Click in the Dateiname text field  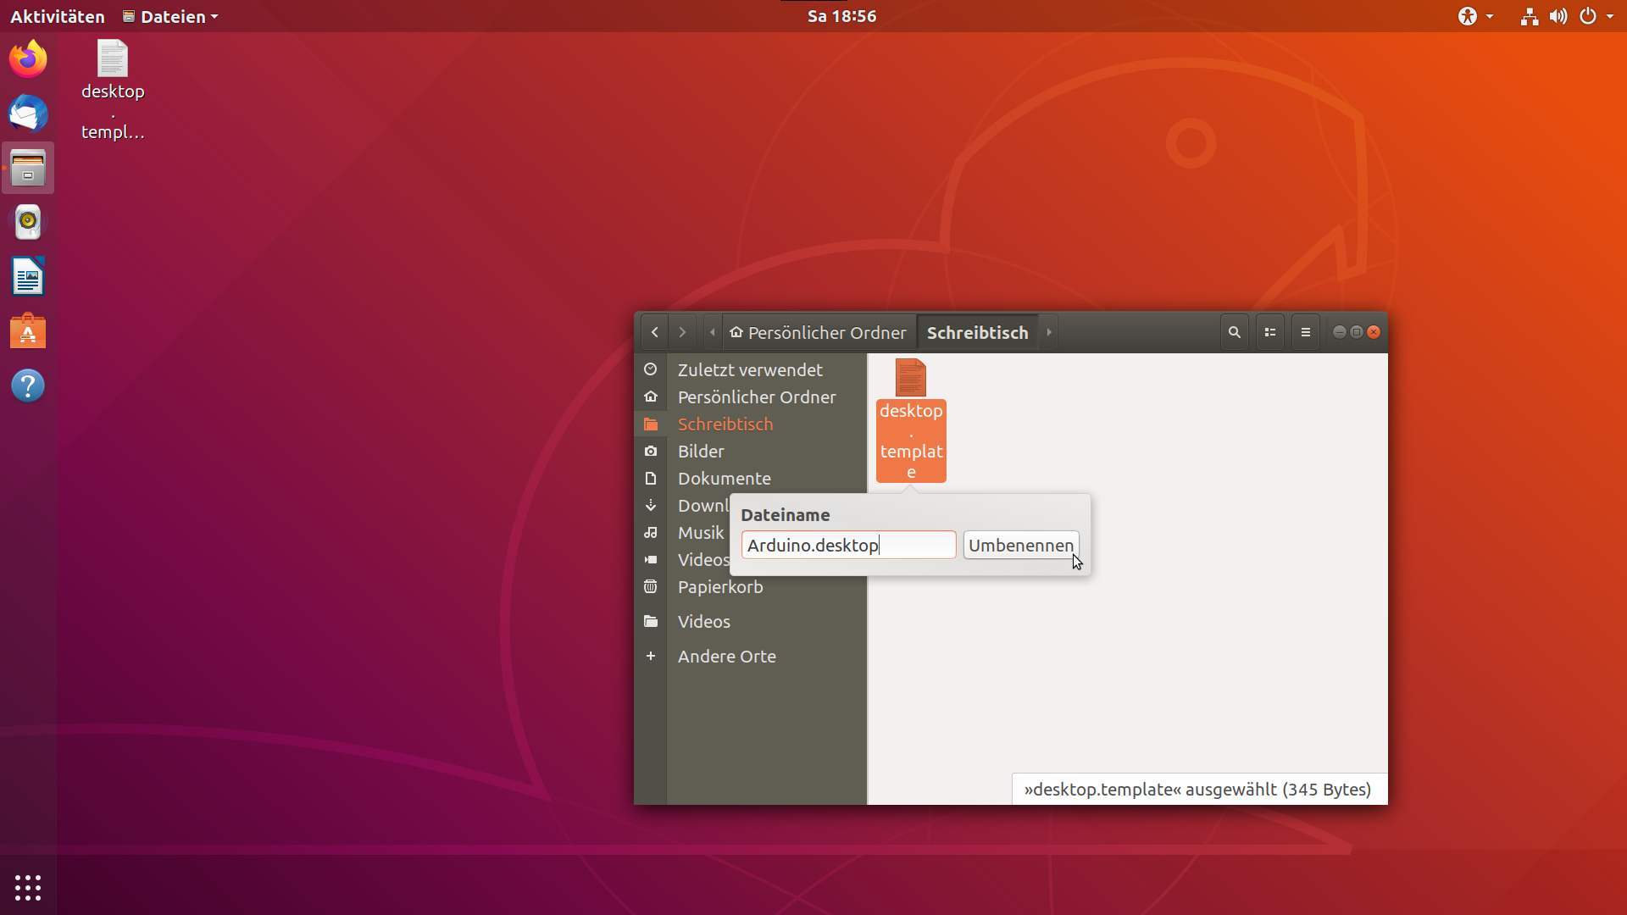point(848,545)
